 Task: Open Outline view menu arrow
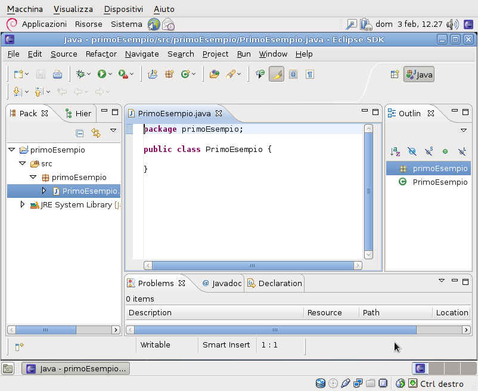pos(464,131)
